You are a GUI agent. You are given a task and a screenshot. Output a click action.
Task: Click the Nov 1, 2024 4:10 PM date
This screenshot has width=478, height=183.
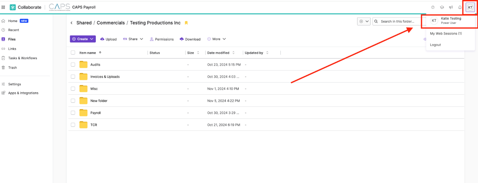point(223,88)
